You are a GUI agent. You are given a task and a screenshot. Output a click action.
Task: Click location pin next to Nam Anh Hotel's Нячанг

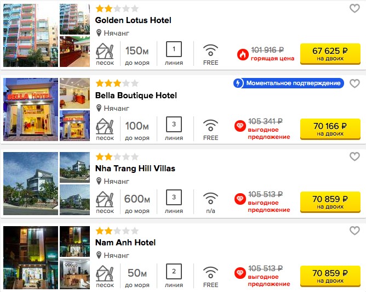click(x=99, y=255)
